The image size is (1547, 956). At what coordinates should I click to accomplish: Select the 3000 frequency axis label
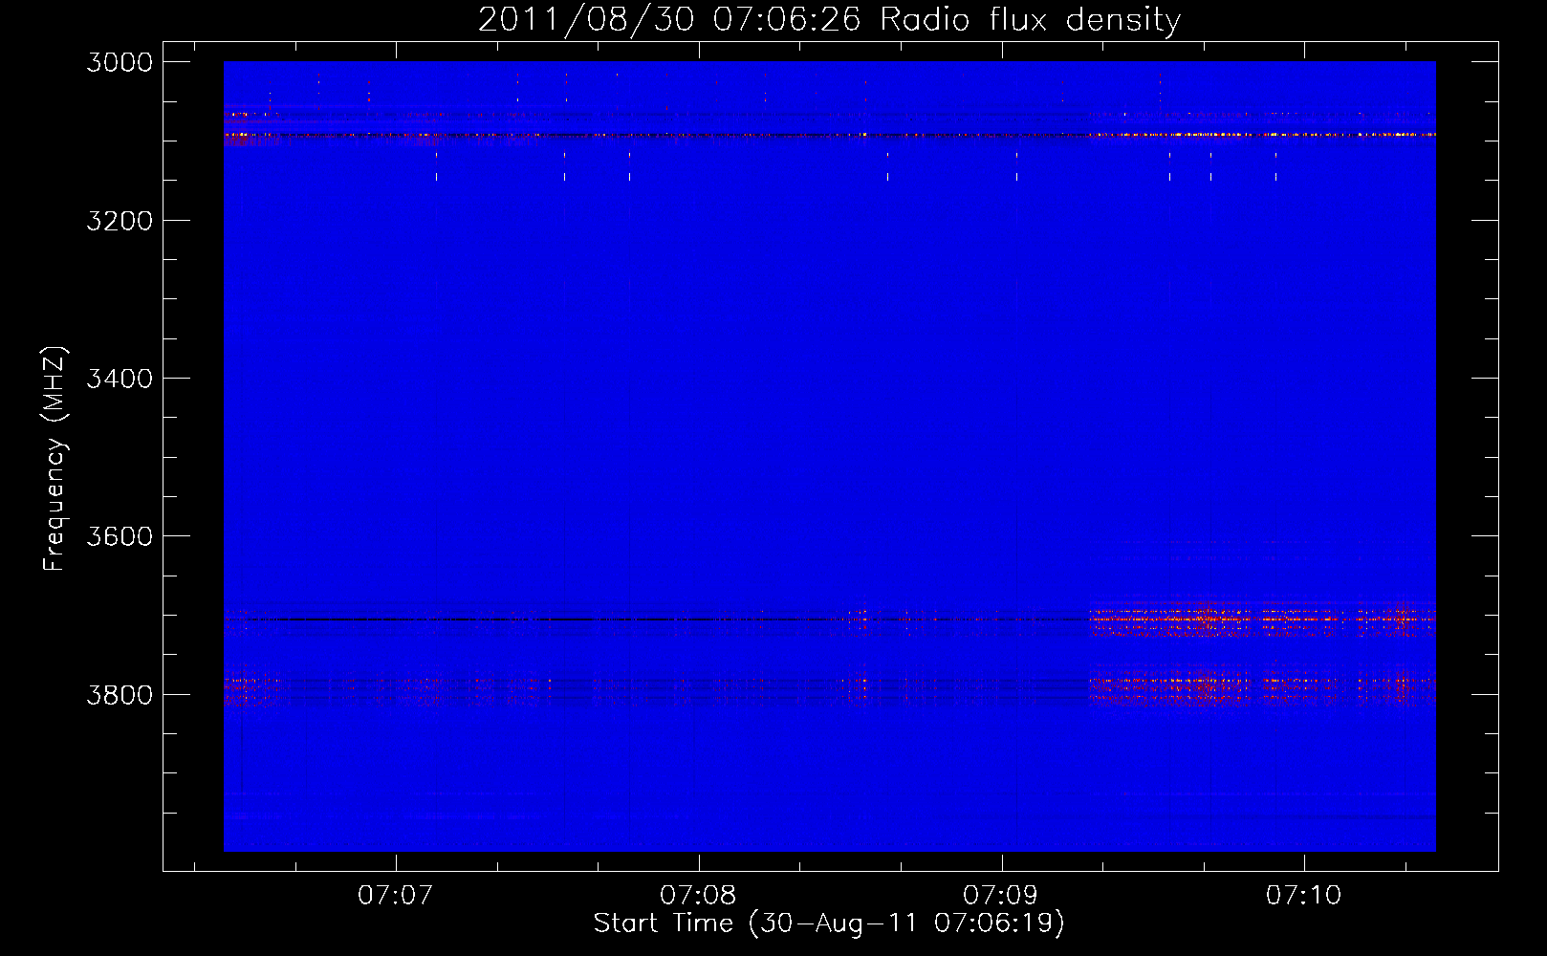[x=120, y=62]
